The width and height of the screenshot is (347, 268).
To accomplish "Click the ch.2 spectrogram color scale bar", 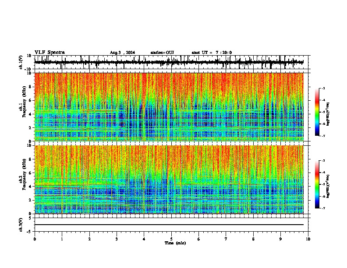I will 317,184.
